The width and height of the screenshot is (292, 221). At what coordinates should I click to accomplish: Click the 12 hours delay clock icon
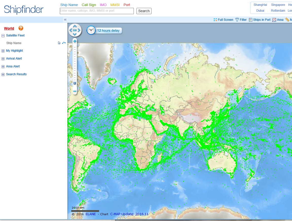pyautogui.click(x=91, y=30)
